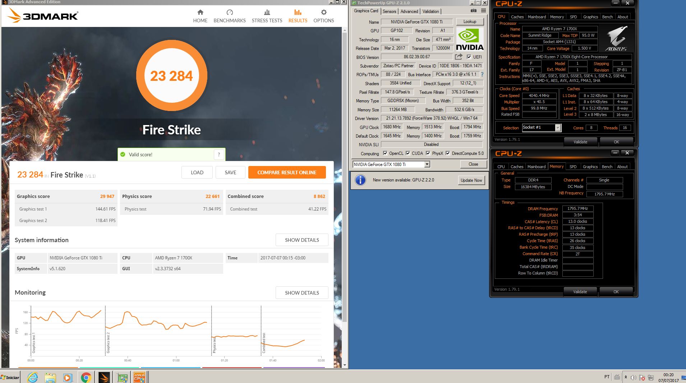This screenshot has height=383, width=686.
Task: Launch Internet Explorer from taskbar
Action: coord(33,377)
